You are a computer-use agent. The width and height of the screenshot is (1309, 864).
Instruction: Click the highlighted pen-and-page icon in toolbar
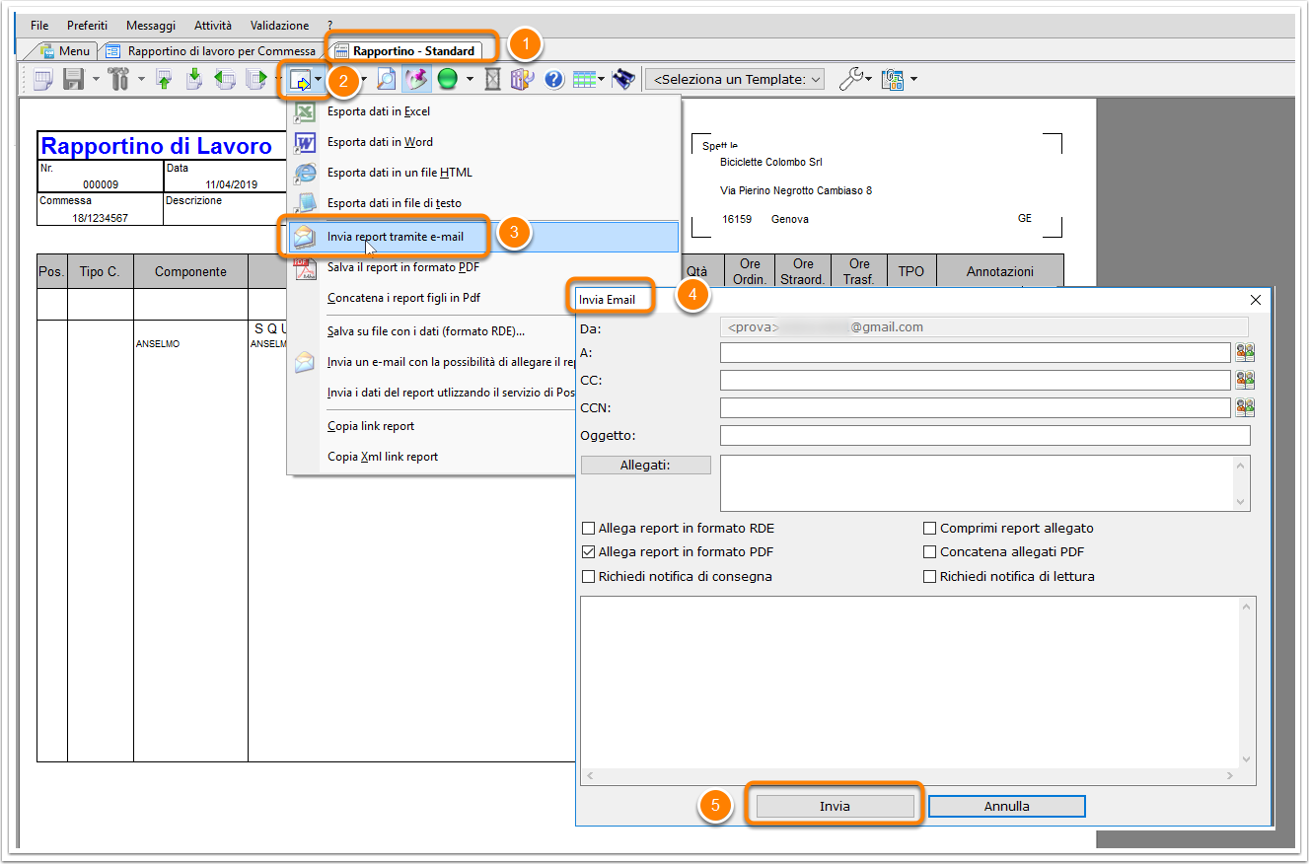click(x=417, y=80)
